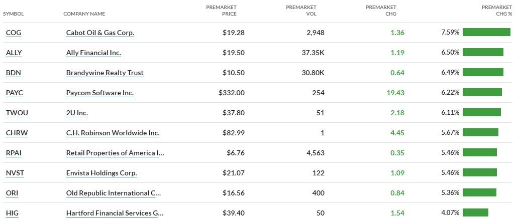Open the PAYC ticker page

tap(15, 93)
